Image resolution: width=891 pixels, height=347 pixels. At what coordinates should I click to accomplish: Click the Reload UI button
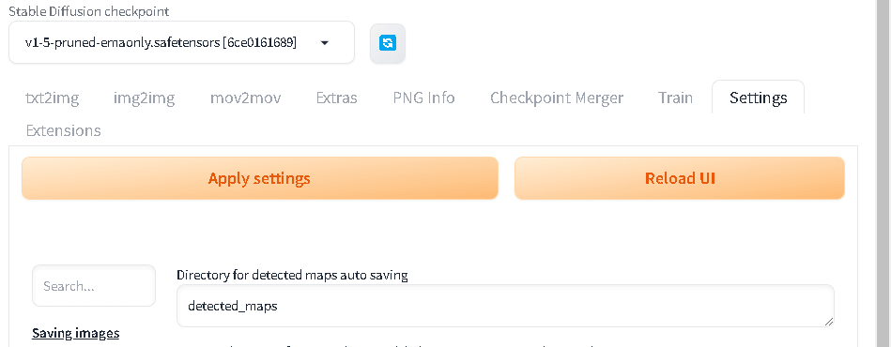(x=680, y=178)
